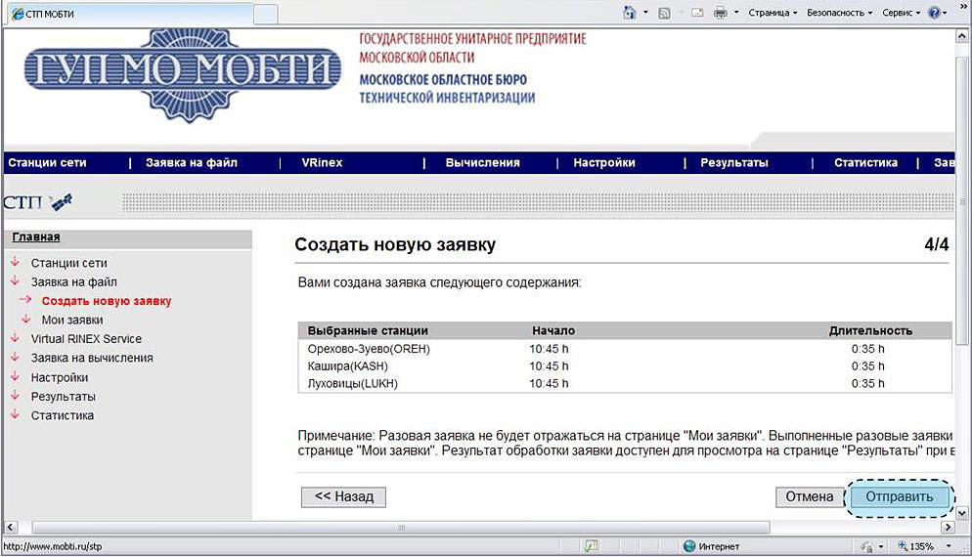Image resolution: width=972 pixels, height=557 pixels.
Task: Click the satellite icon next to СТП
Action: click(61, 202)
